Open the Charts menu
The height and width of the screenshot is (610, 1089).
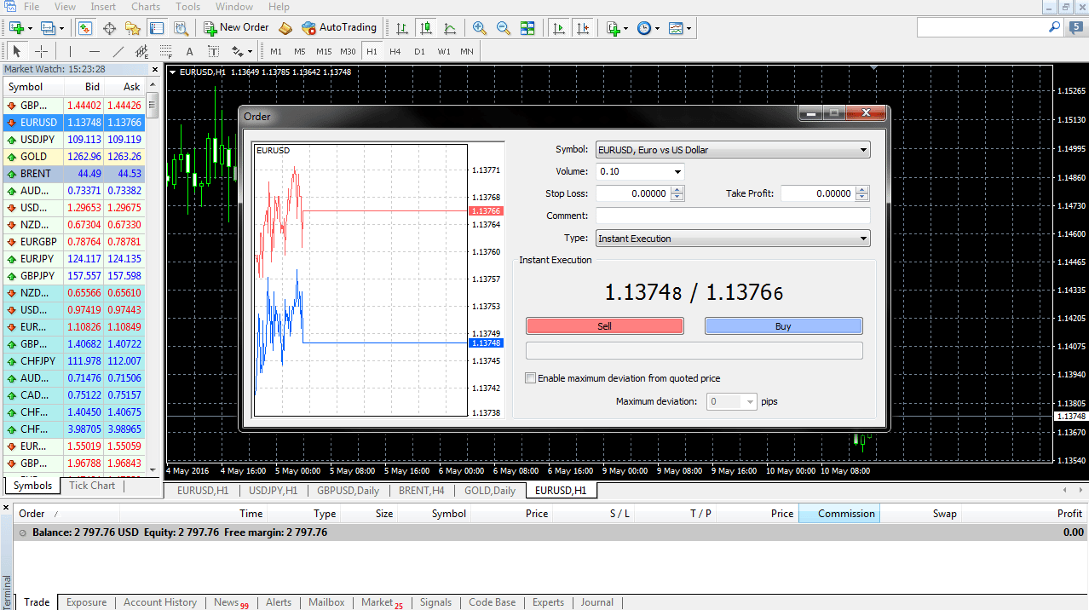point(146,7)
